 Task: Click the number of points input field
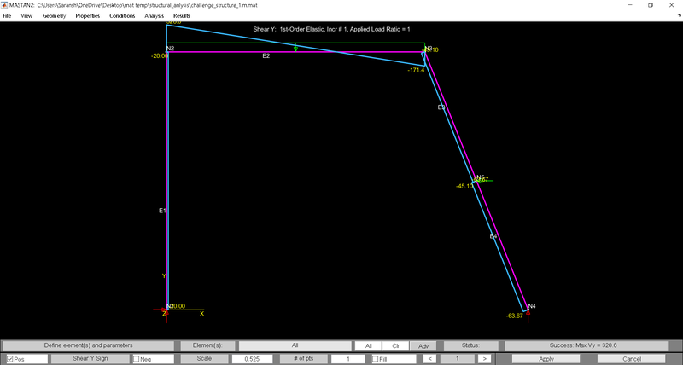click(347, 359)
